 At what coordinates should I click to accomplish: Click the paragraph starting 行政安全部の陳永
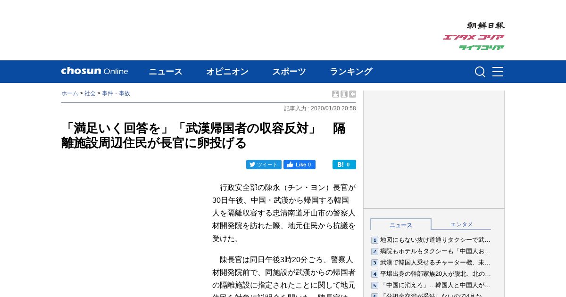(284, 213)
